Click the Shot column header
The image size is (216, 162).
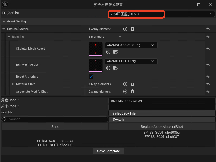(55, 126)
